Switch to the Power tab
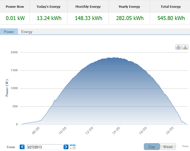The width and height of the screenshot is (190, 151). (9, 32)
